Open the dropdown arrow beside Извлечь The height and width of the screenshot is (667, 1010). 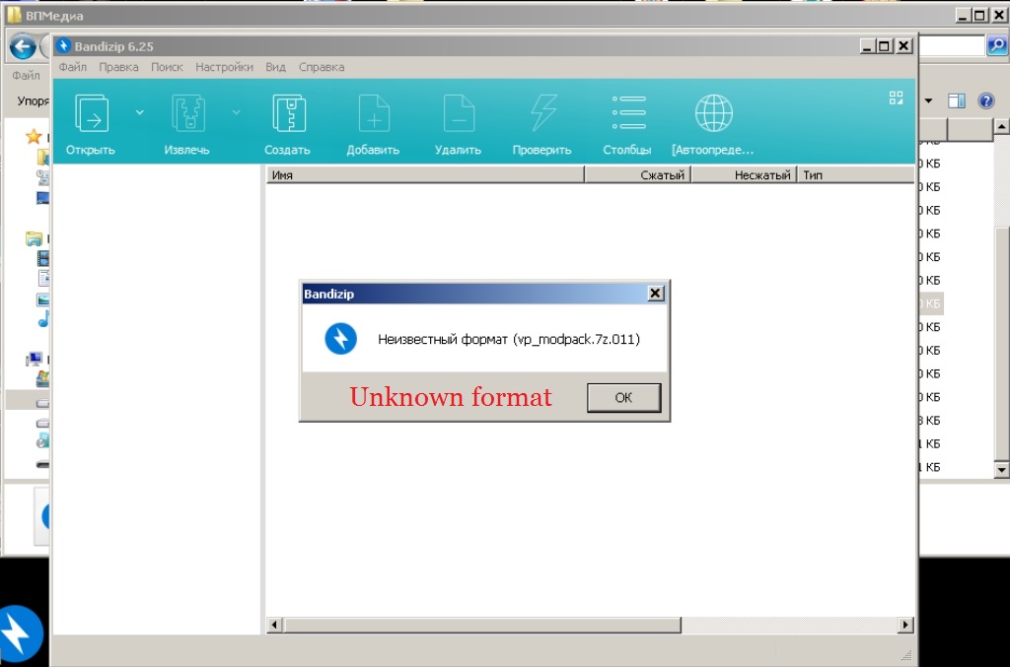[237, 112]
